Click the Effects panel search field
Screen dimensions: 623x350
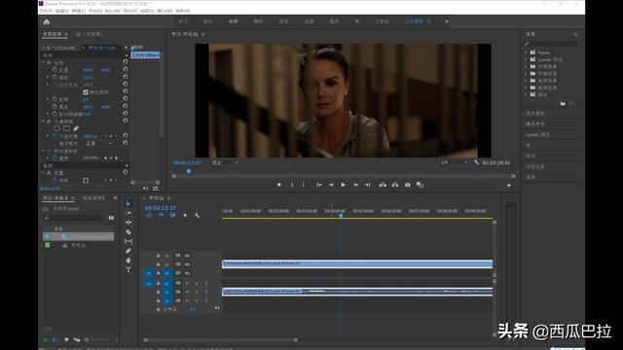(x=552, y=44)
